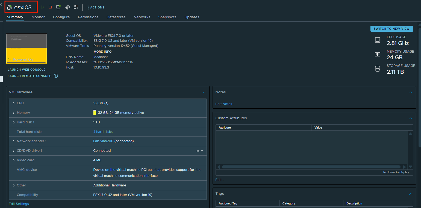This screenshot has height=208, width=421.
Task: Sort by the Description column header
Action: tap(378, 203)
